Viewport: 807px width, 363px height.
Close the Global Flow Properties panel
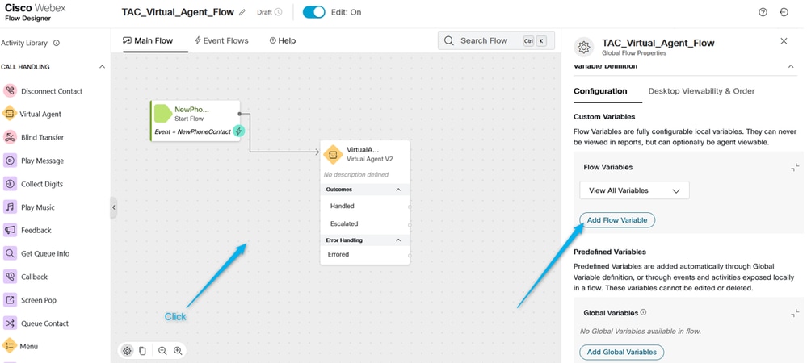coord(784,41)
